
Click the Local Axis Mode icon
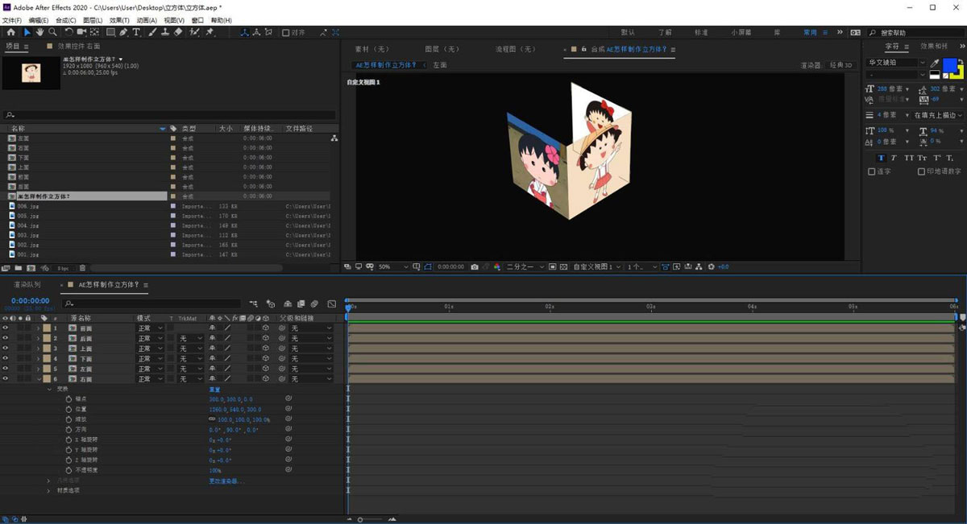click(244, 32)
